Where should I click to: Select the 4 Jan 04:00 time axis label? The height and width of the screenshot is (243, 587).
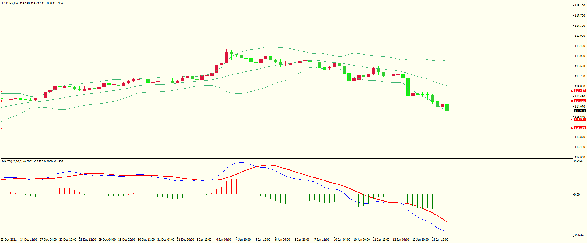224,240
